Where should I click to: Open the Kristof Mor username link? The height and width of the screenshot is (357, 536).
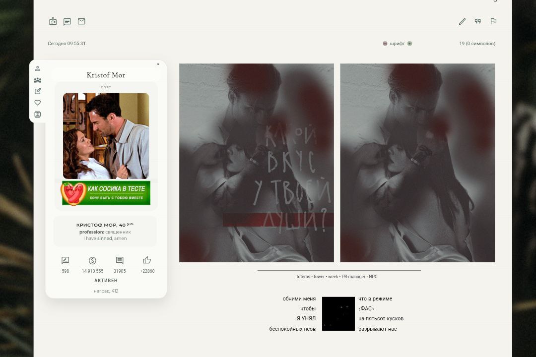[106, 75]
